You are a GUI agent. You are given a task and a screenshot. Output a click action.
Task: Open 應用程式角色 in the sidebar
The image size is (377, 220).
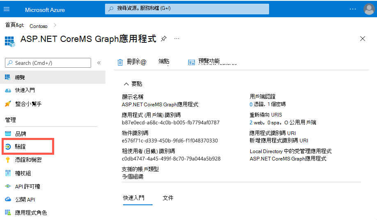pos(31,213)
